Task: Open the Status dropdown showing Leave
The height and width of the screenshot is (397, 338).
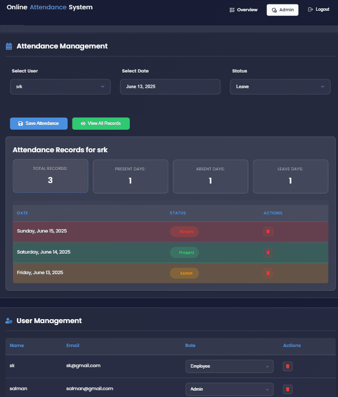Action: (x=280, y=87)
